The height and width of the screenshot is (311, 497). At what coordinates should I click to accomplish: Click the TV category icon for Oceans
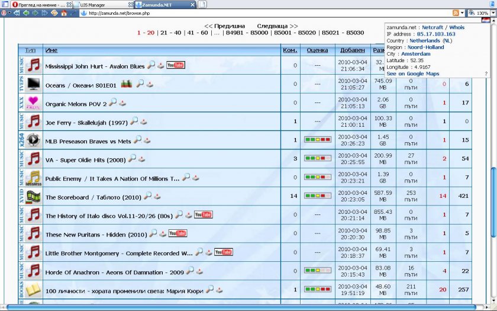coord(34,84)
